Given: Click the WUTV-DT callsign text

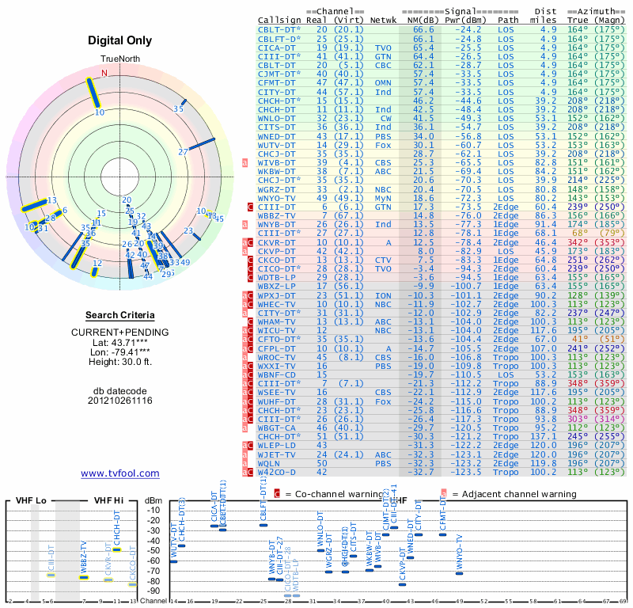Looking at the screenshot, I should (277, 146).
